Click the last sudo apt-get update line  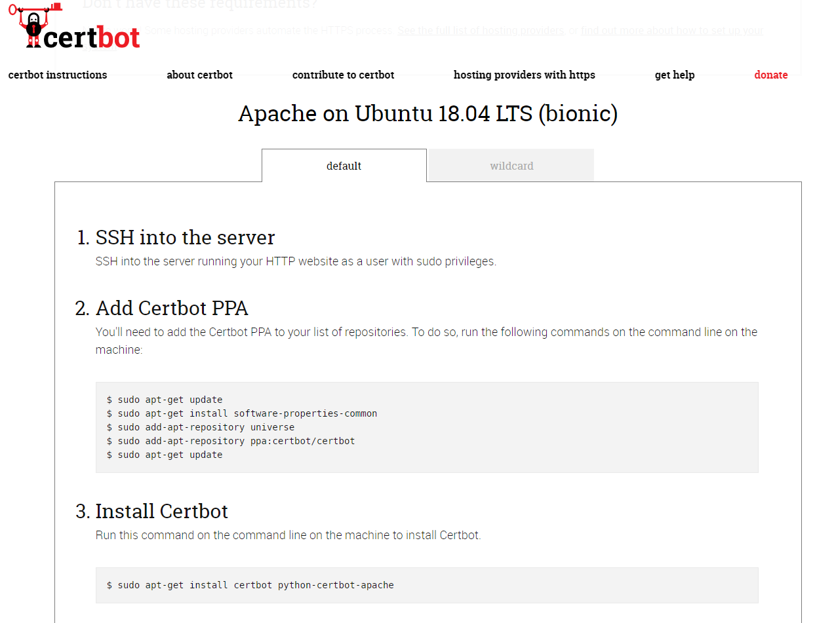click(x=165, y=455)
